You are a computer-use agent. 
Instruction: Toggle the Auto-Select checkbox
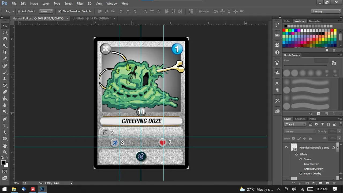pyautogui.click(x=19, y=11)
